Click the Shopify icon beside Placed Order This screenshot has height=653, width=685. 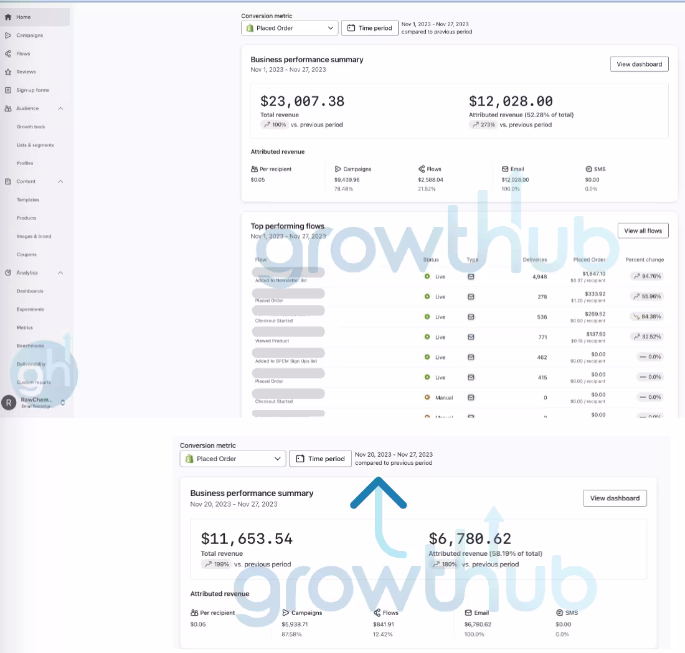(250, 27)
